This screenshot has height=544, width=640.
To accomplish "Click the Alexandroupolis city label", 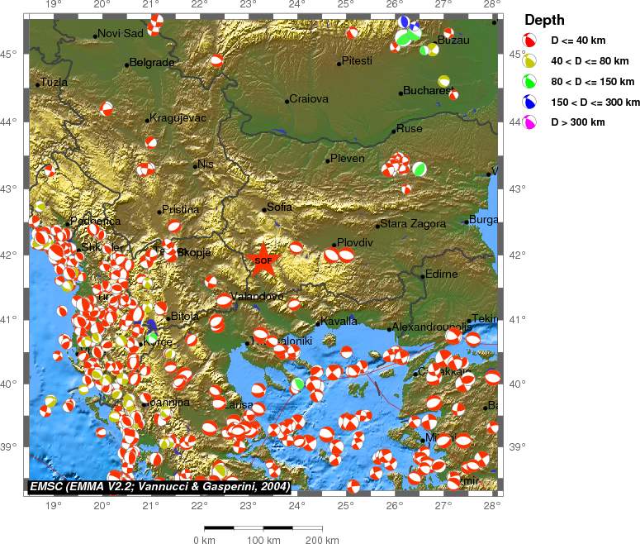I will tap(432, 327).
